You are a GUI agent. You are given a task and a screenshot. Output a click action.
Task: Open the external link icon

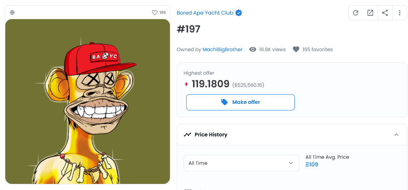(x=370, y=13)
